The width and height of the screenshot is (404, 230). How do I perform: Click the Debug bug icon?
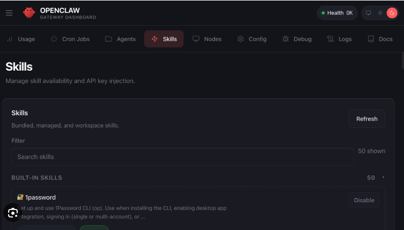point(285,39)
